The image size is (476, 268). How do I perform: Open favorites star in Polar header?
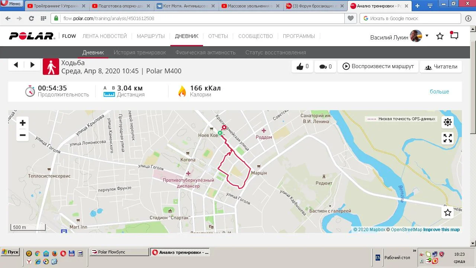click(x=440, y=36)
